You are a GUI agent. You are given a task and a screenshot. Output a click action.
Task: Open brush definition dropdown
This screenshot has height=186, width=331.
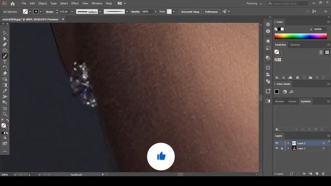127,11
